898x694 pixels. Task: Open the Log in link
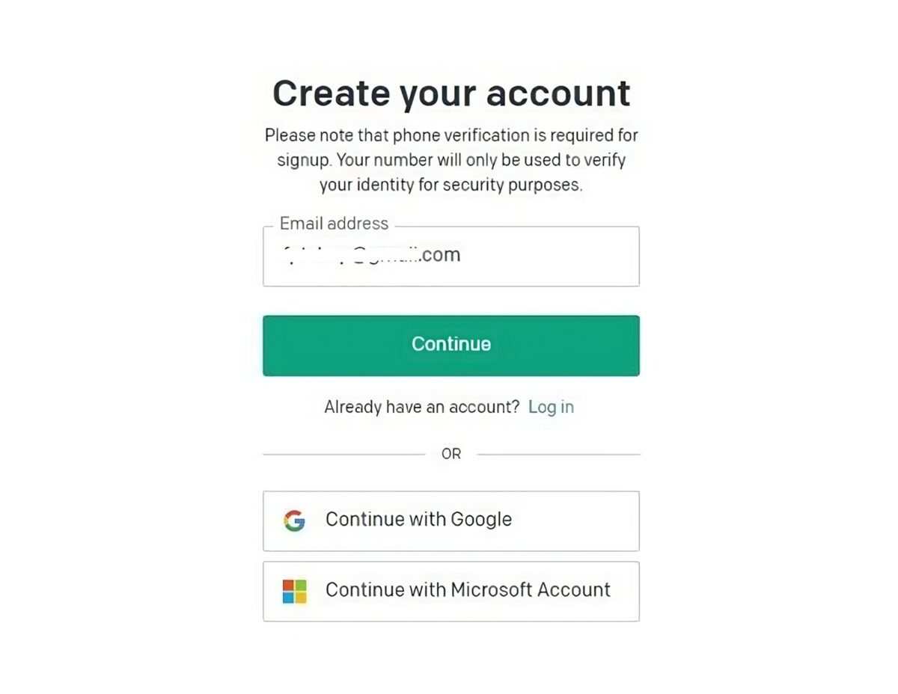(551, 407)
